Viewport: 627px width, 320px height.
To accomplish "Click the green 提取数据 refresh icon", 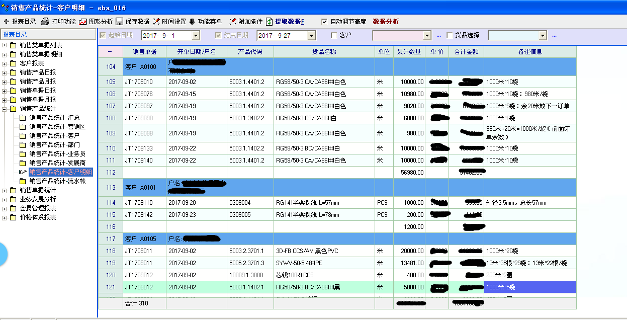I will pyautogui.click(x=270, y=22).
